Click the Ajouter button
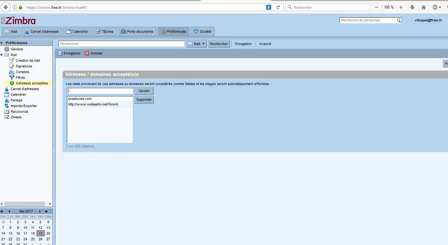This screenshot has width=448, height=245. coord(144,91)
